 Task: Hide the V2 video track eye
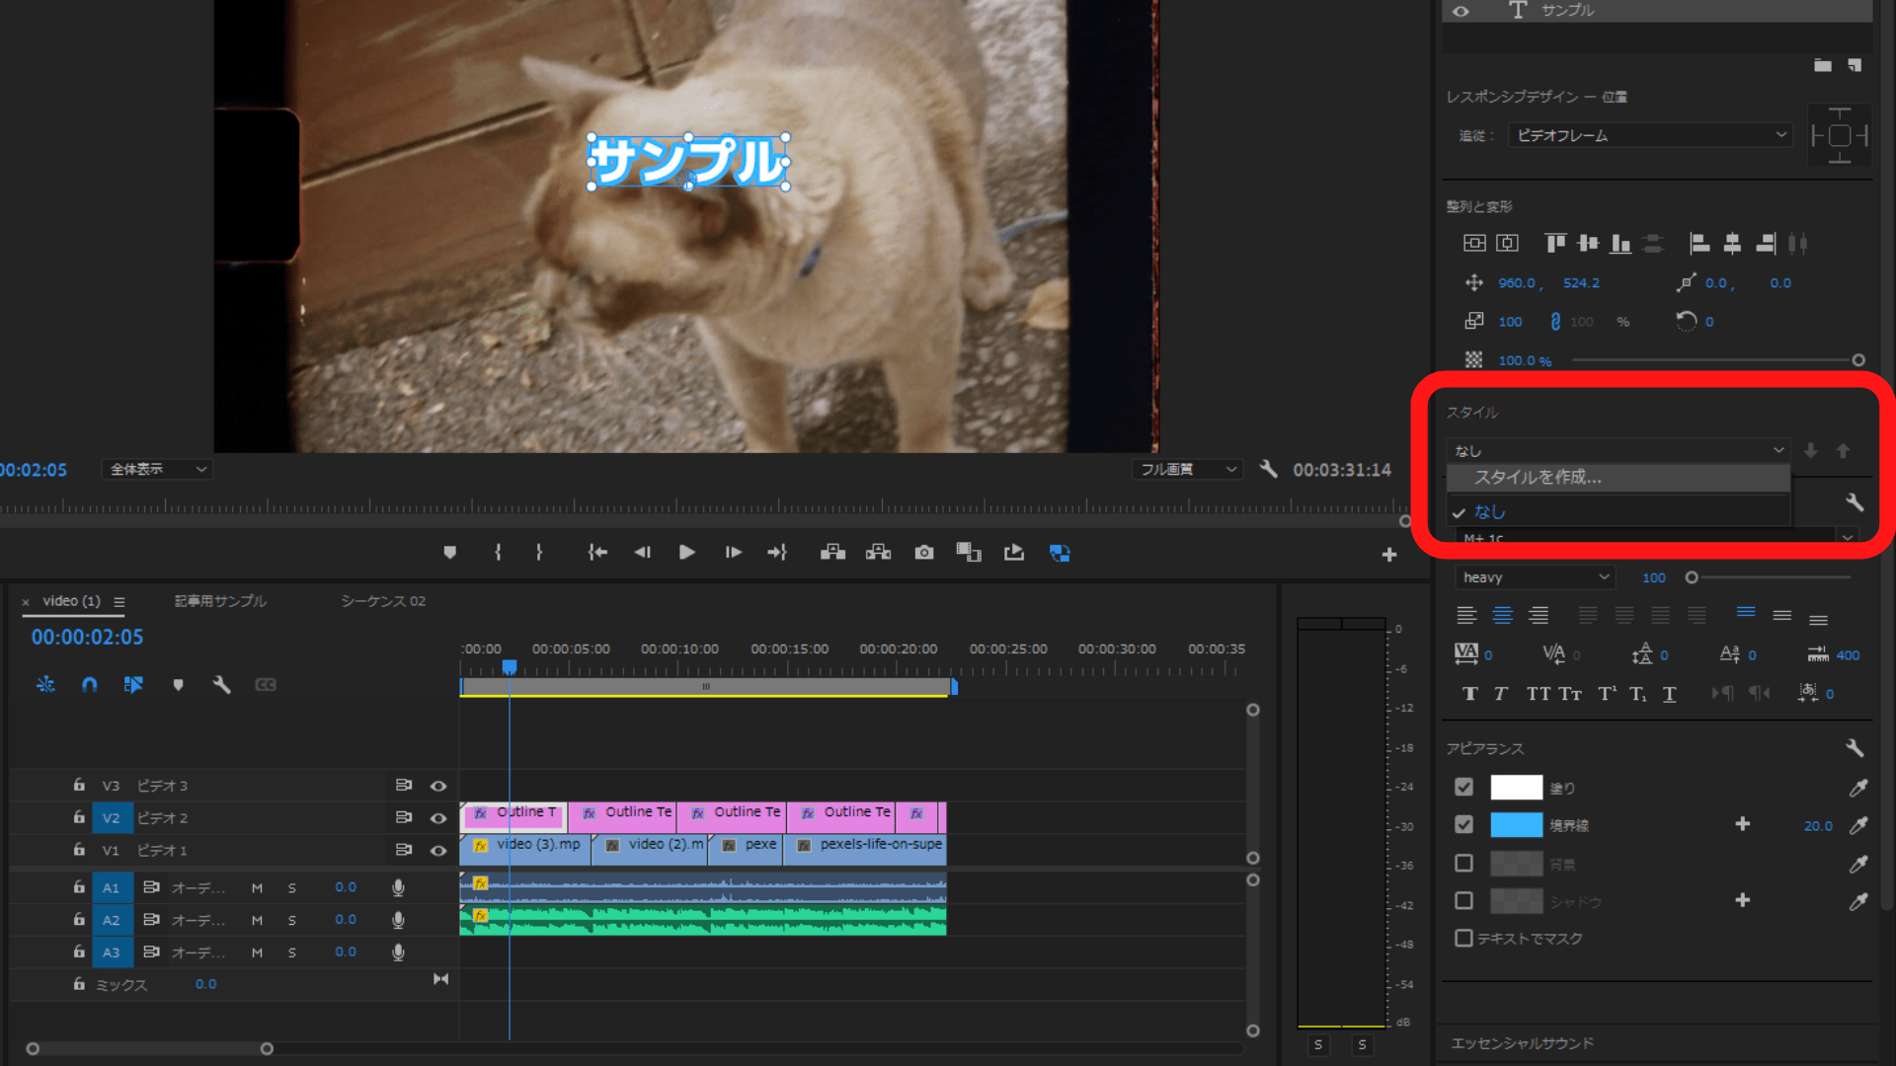(x=438, y=818)
